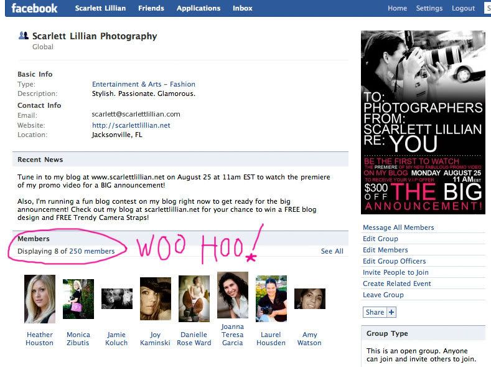
Task: Click the 250 members link
Action: click(x=91, y=251)
